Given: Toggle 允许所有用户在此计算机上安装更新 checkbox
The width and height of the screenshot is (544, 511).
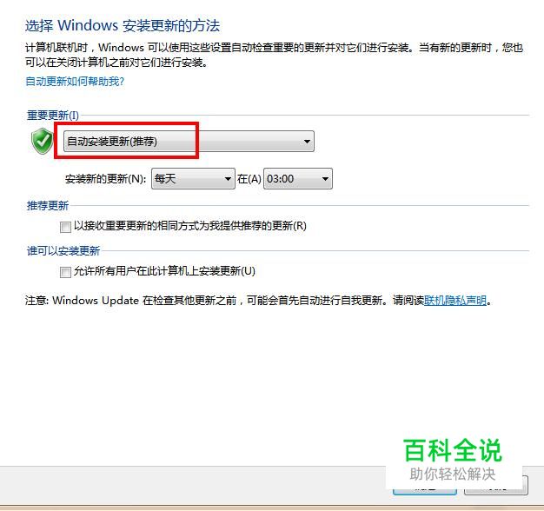Looking at the screenshot, I should [65, 272].
